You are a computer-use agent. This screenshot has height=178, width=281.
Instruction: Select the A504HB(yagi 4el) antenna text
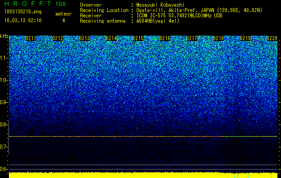pos(158,21)
